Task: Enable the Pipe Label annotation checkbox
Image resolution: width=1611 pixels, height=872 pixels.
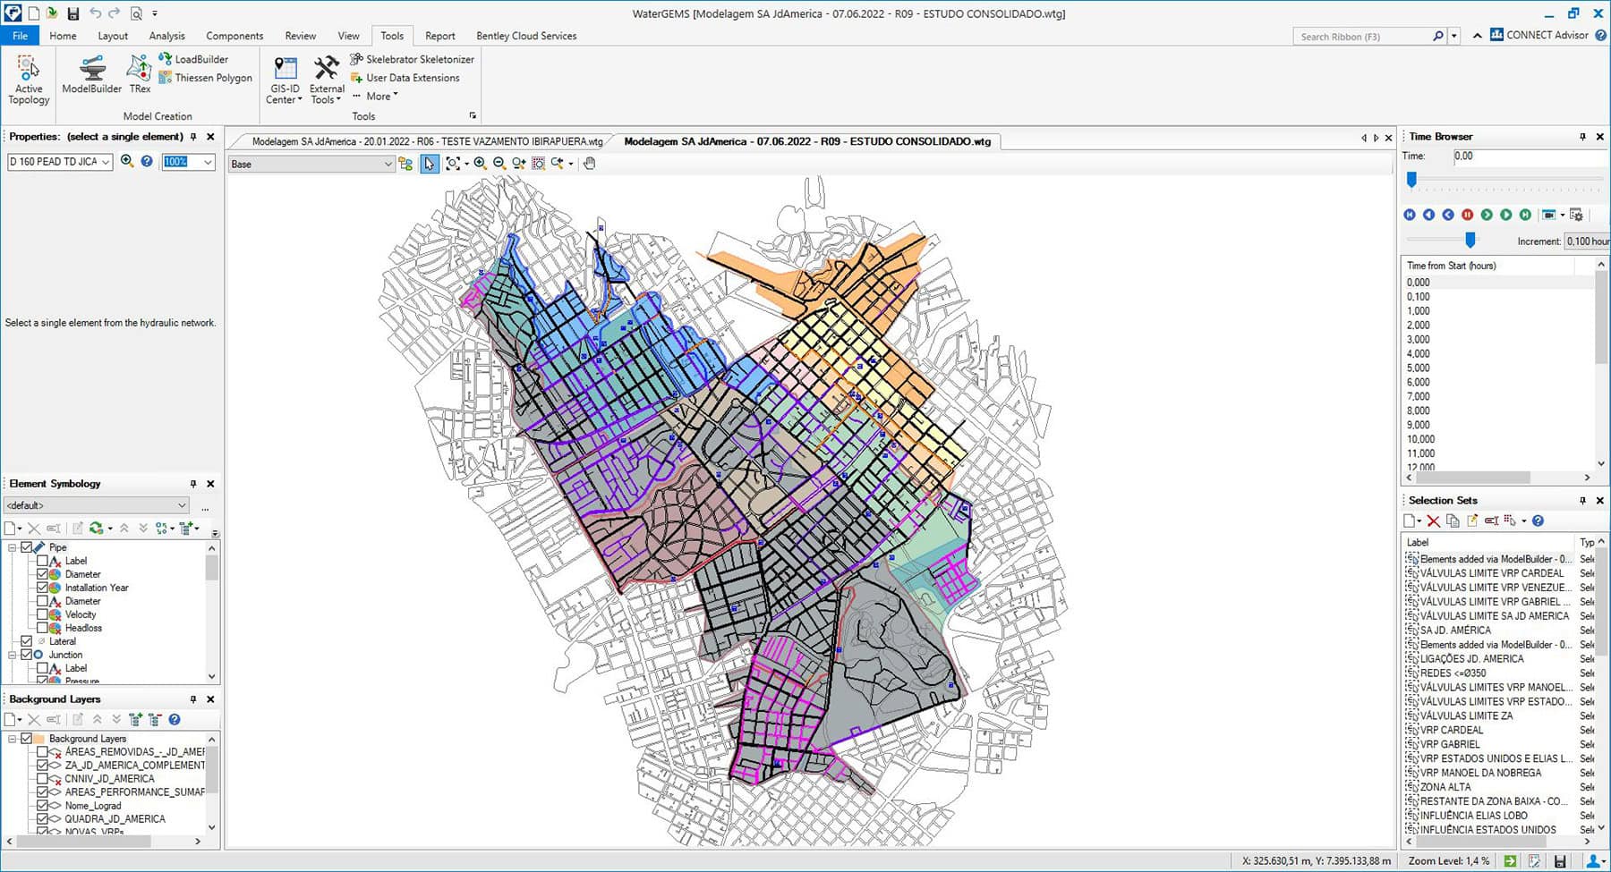Action: pos(42,561)
